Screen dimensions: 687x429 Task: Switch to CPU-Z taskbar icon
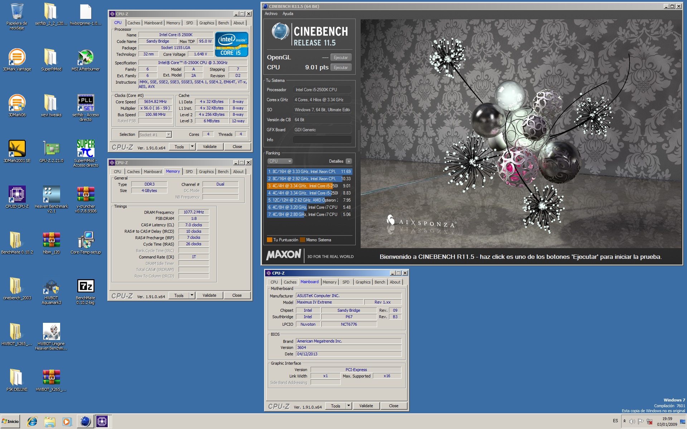tap(102, 421)
